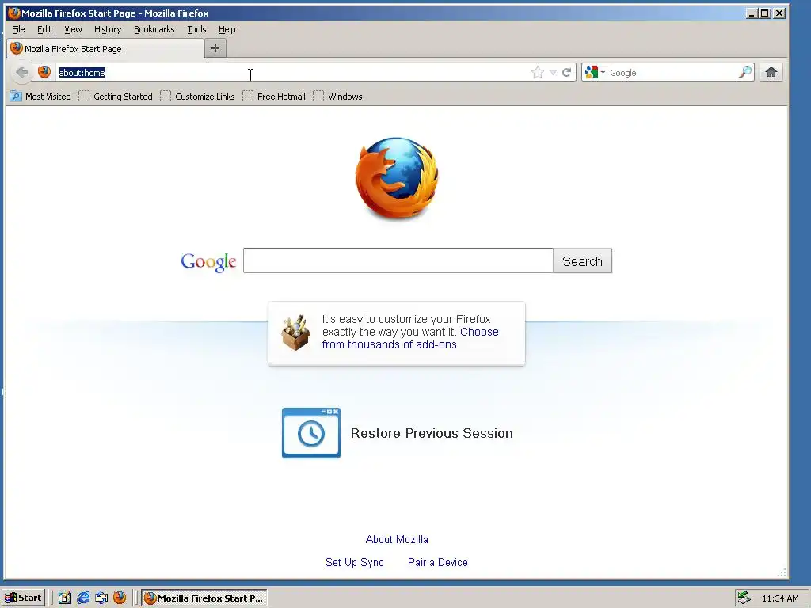Image resolution: width=811 pixels, height=608 pixels.
Task: Click the Firefox taskbar window button
Action: tap(204, 598)
